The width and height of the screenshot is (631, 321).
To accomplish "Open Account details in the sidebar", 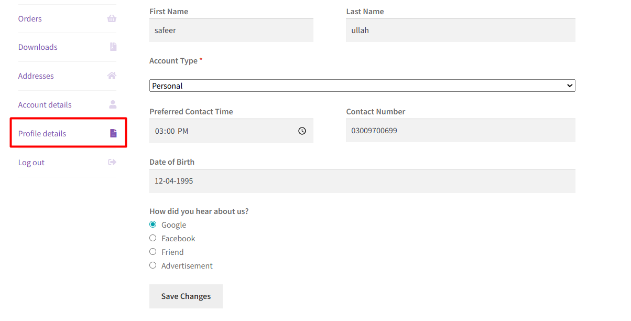I will (45, 105).
